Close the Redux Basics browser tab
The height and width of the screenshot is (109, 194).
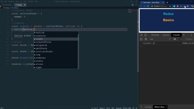(163, 2)
